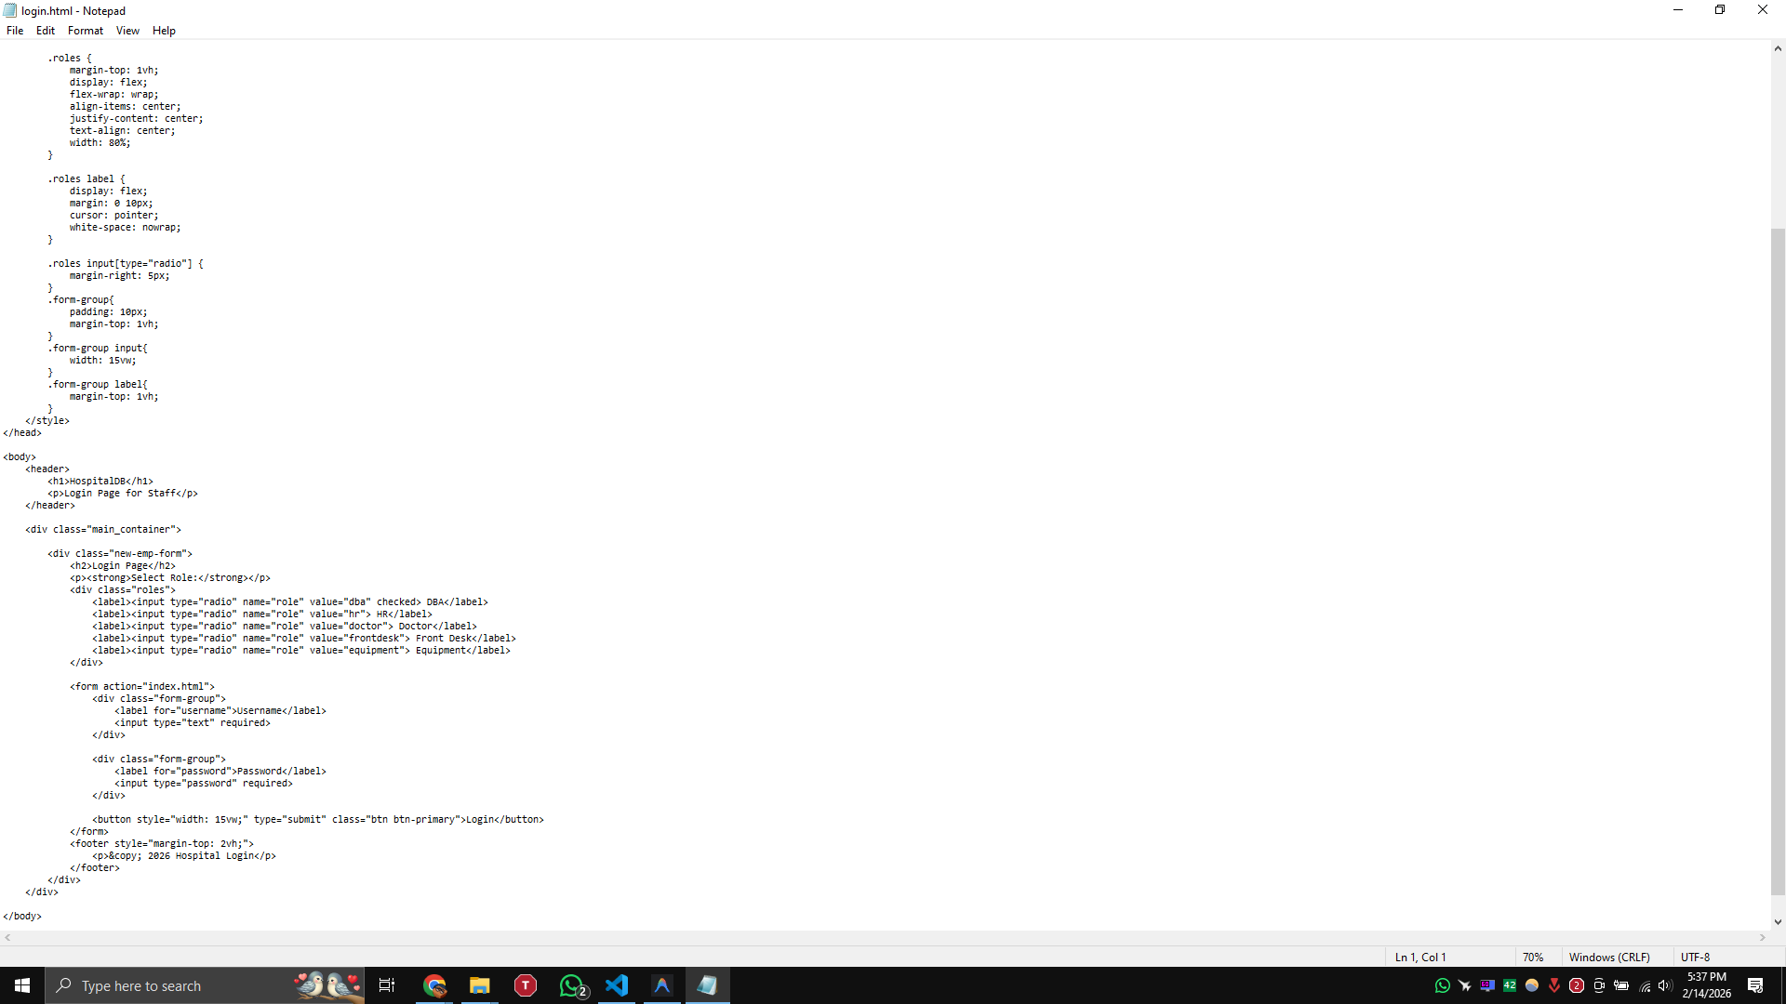The height and width of the screenshot is (1004, 1786).
Task: Open the Help menu
Action: tap(163, 30)
